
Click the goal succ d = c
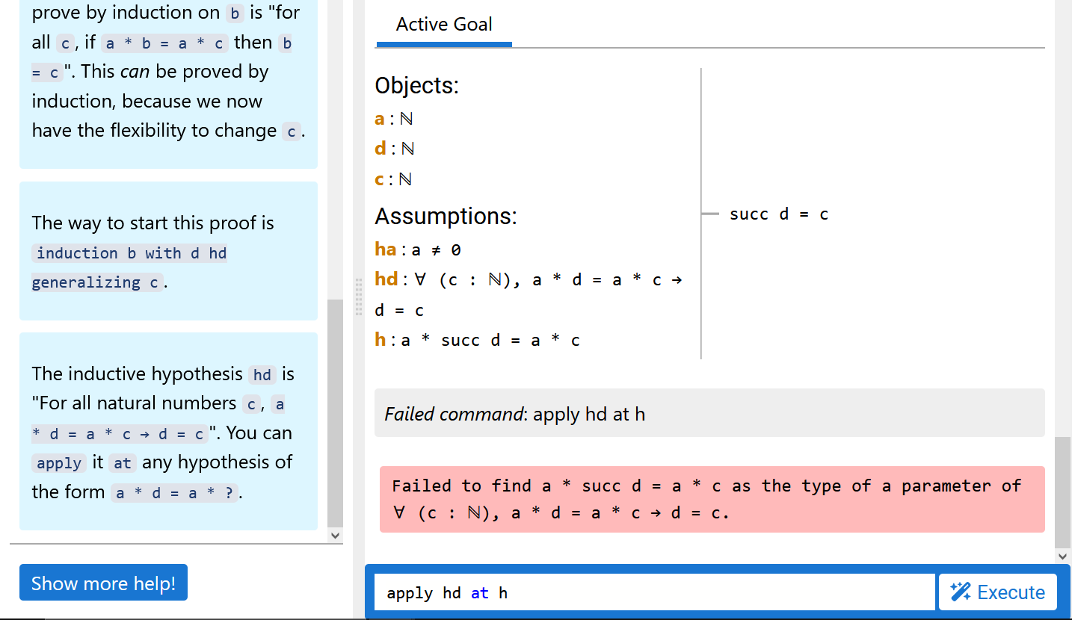tap(779, 214)
